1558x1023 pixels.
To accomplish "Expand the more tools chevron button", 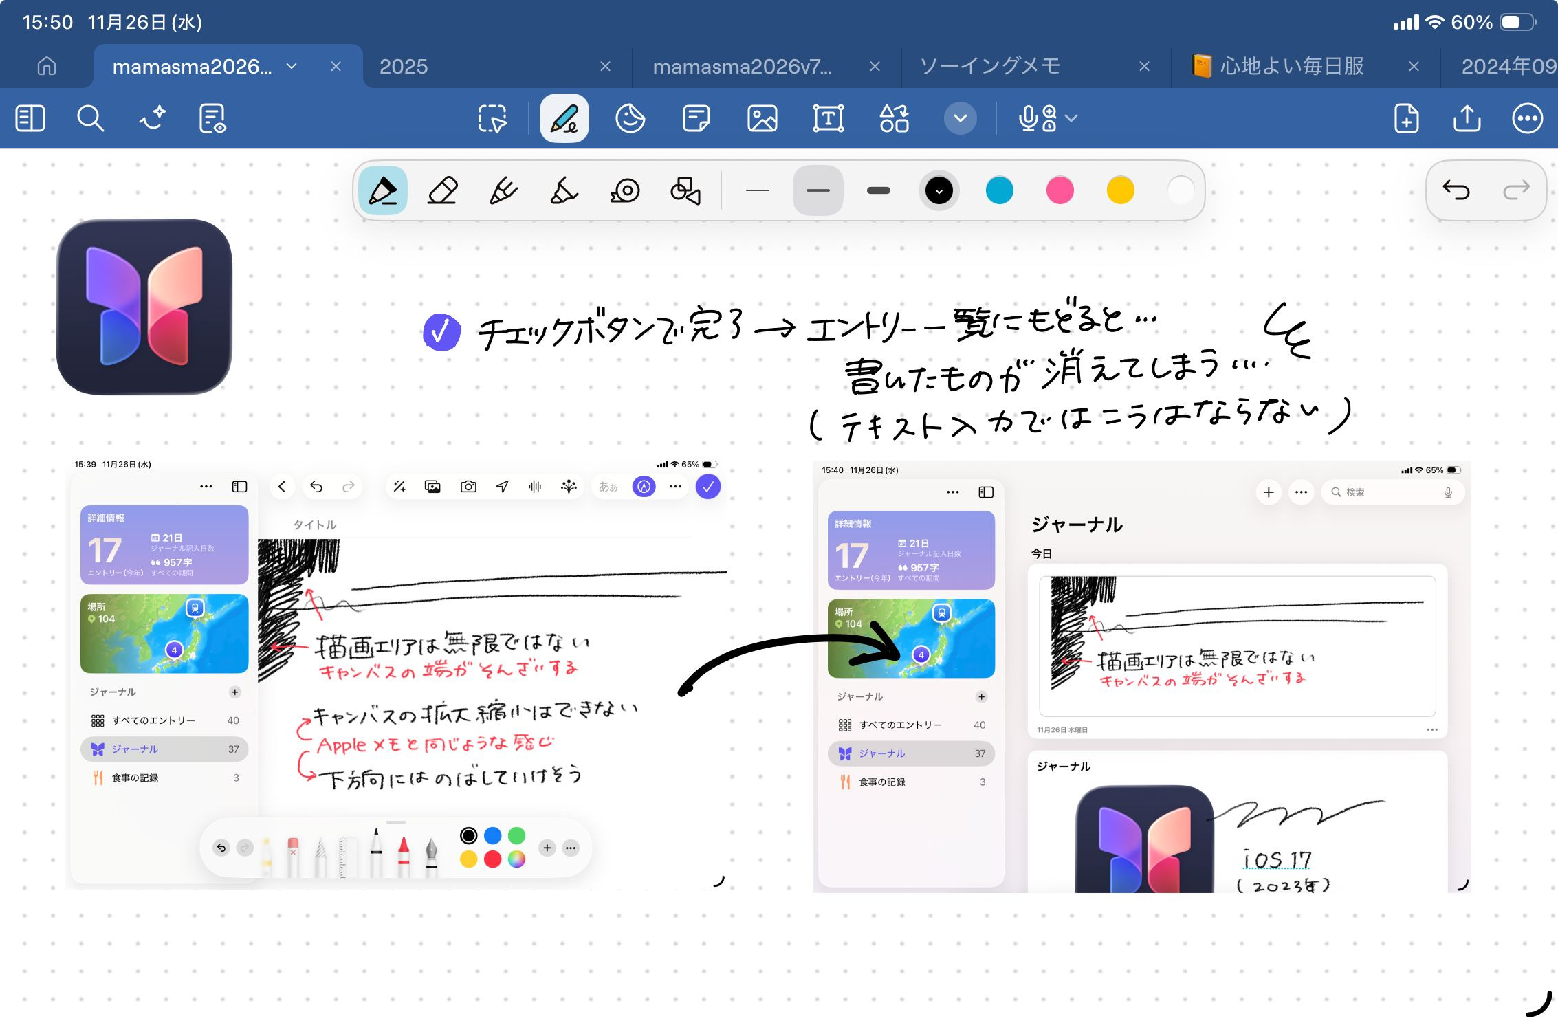I will [x=960, y=118].
